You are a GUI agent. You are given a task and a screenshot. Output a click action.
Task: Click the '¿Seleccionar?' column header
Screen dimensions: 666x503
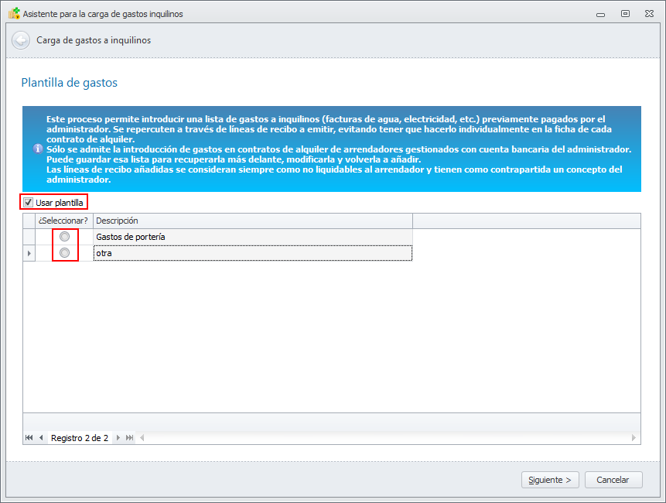pos(63,221)
